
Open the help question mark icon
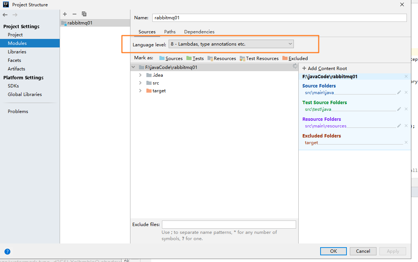[7, 251]
